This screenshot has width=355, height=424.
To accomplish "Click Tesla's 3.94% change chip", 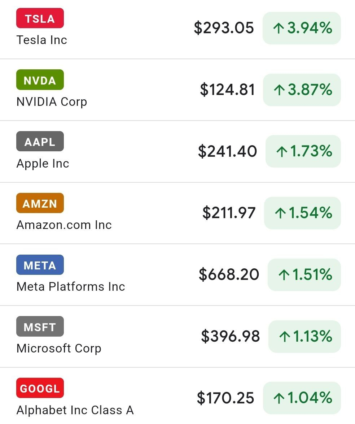I will click(x=302, y=28).
